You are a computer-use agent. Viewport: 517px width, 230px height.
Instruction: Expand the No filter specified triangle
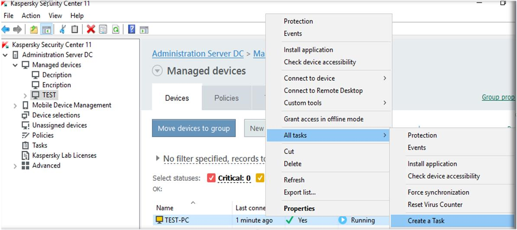coord(158,159)
